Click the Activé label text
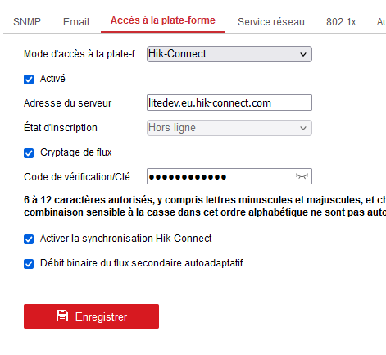 pyautogui.click(x=52, y=79)
